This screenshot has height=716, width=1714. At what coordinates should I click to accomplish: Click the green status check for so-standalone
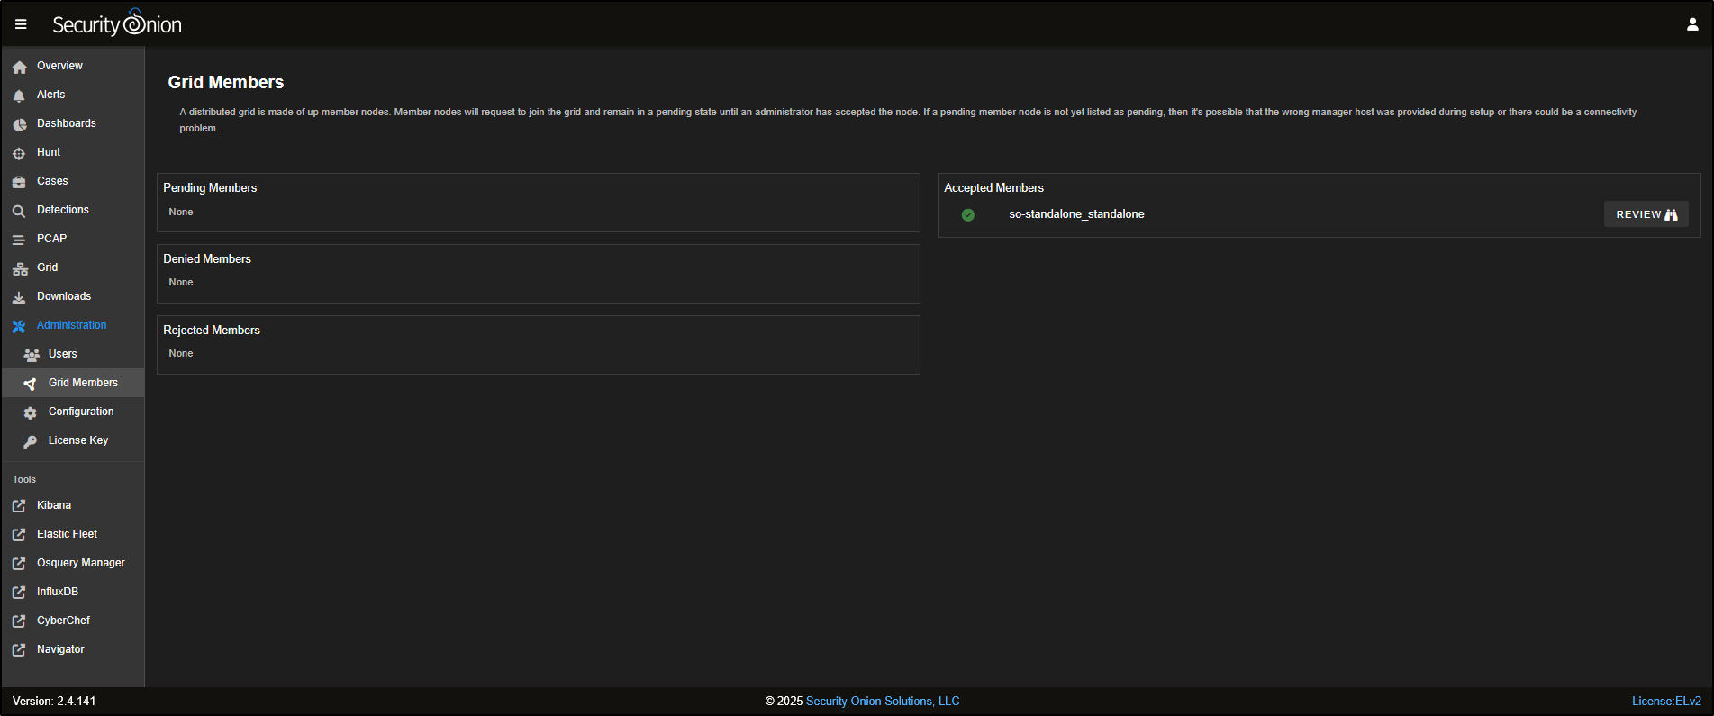coord(967,214)
